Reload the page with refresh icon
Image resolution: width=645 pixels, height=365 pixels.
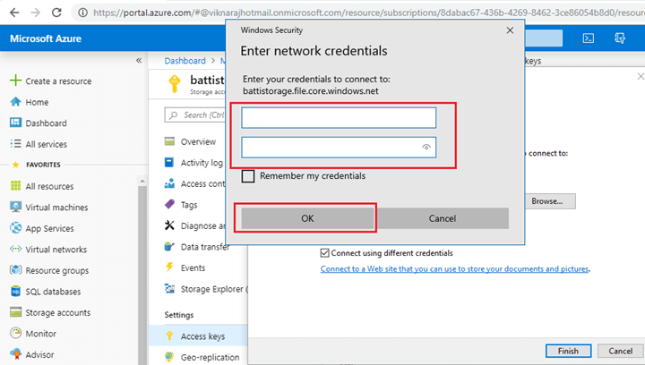pos(56,13)
